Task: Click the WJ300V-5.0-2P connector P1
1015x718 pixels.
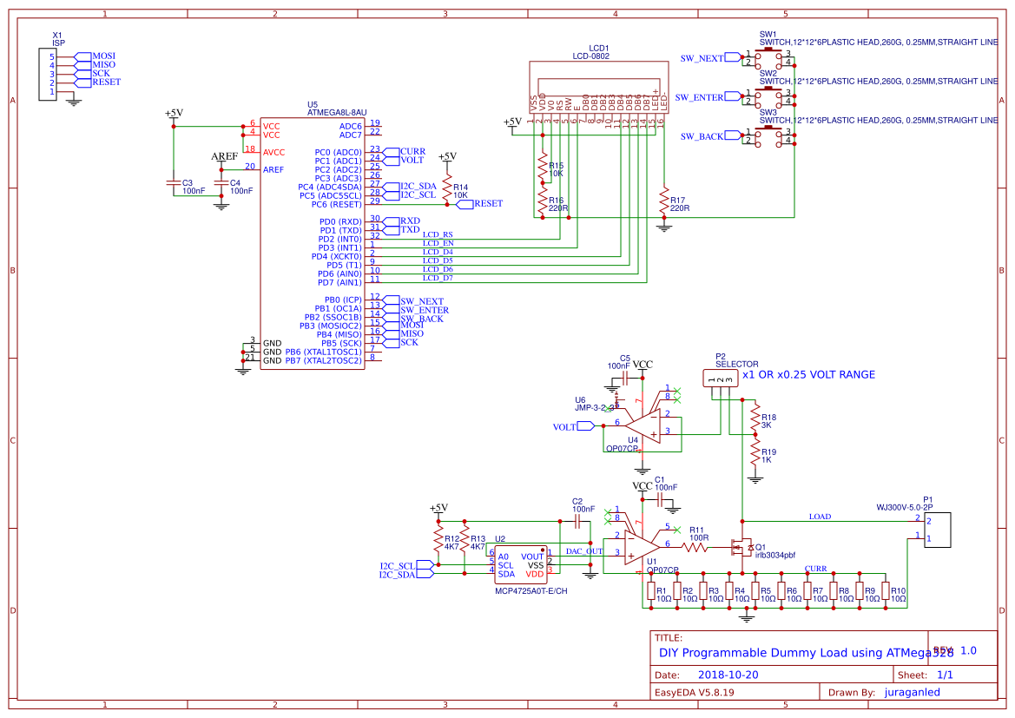Action: point(938,528)
